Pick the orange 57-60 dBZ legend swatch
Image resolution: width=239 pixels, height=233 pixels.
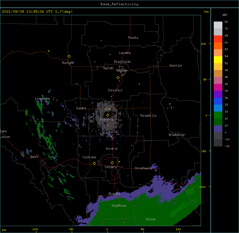(218, 46)
